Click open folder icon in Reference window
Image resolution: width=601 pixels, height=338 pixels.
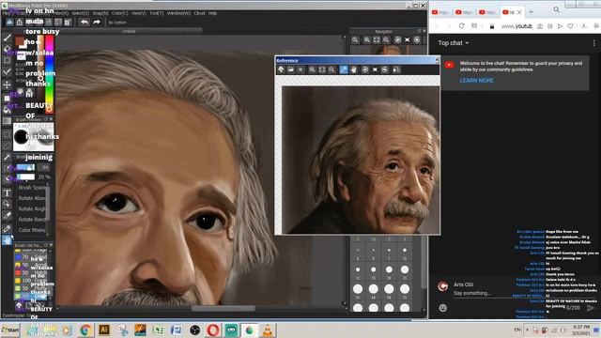pos(290,69)
